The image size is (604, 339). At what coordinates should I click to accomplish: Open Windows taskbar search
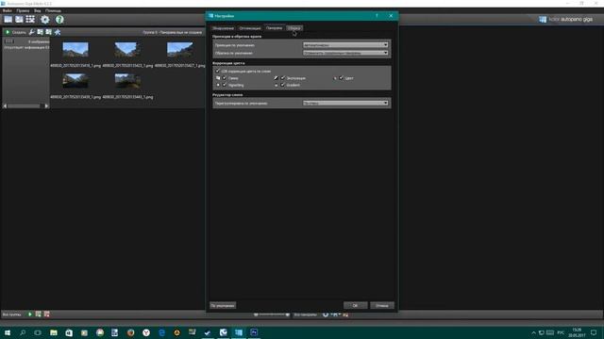[23, 332]
